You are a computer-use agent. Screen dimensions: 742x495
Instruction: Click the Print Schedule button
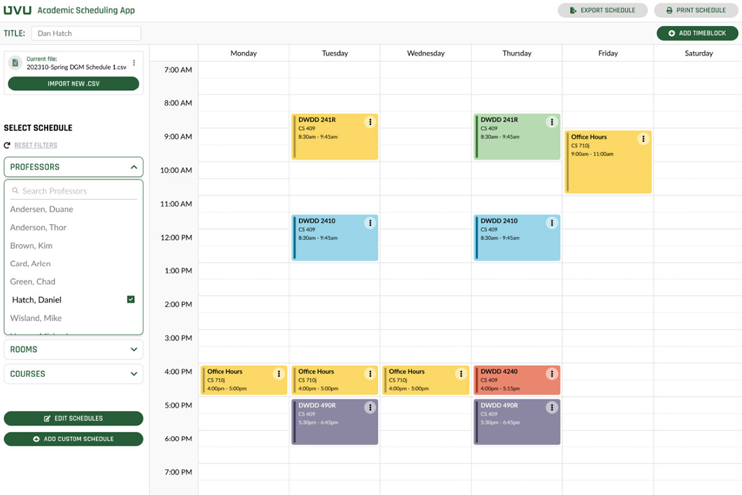[x=696, y=11]
